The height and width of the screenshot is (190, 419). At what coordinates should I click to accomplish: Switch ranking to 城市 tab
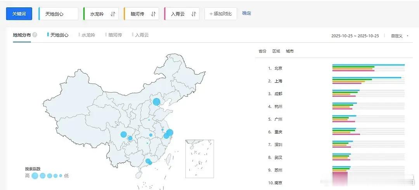tap(290, 51)
